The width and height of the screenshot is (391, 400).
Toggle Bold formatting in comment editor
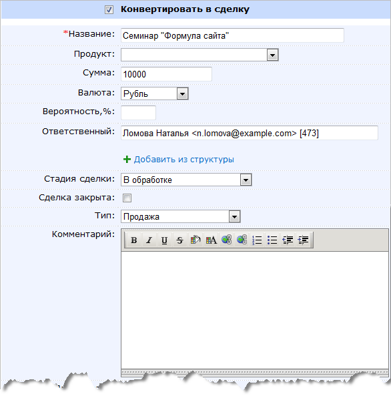tap(134, 240)
